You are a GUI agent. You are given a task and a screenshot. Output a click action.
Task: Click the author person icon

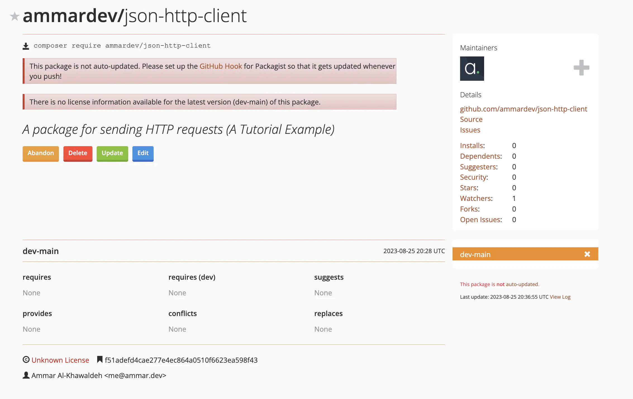point(26,375)
